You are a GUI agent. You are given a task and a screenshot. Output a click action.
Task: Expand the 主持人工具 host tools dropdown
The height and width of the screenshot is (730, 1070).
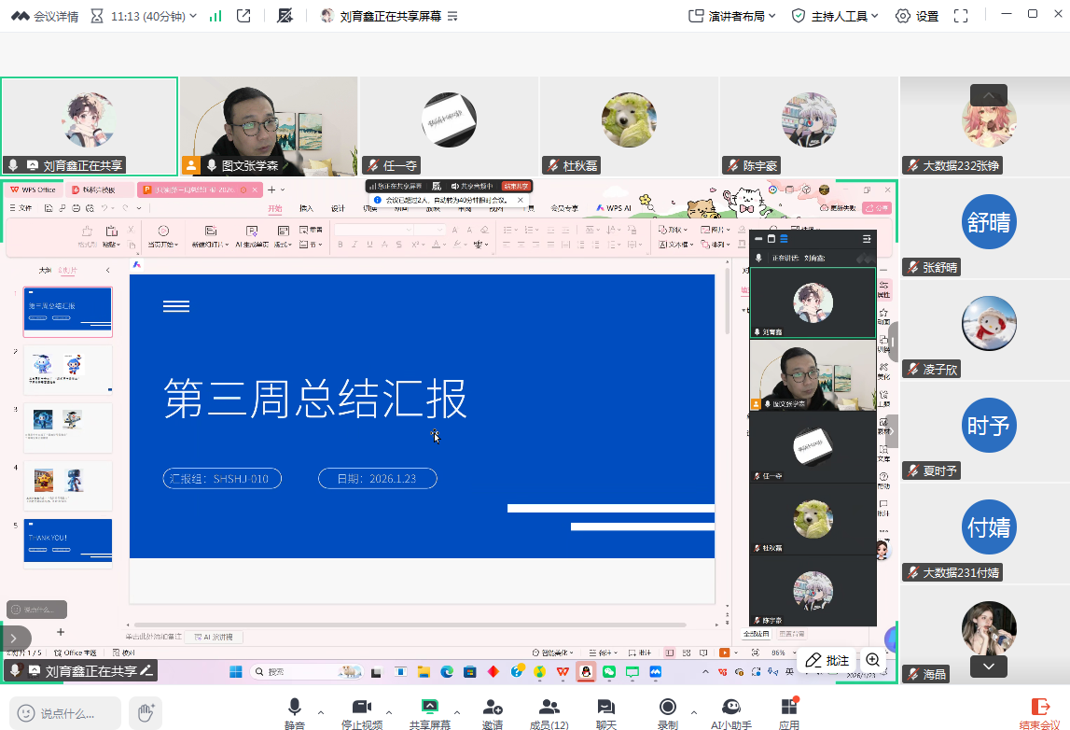[x=834, y=16]
